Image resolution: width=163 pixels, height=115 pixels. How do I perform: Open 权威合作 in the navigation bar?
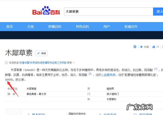(x=131, y=27)
